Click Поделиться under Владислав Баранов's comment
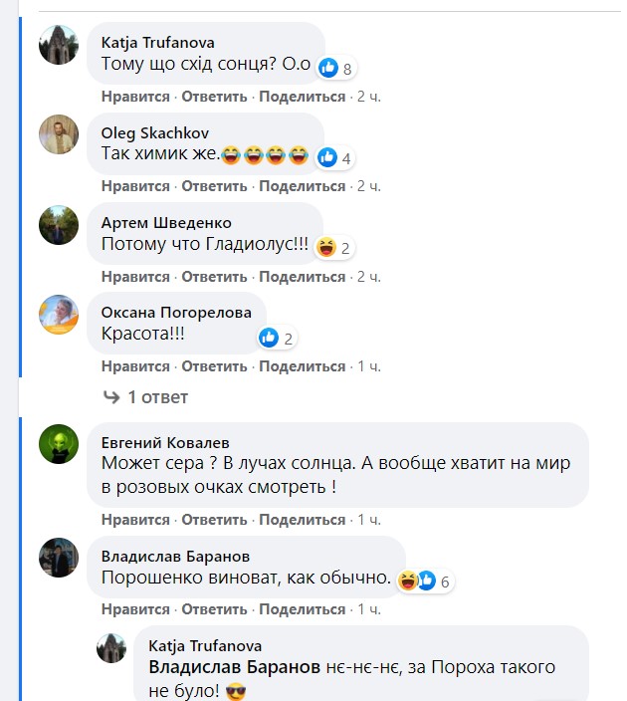 (303, 608)
